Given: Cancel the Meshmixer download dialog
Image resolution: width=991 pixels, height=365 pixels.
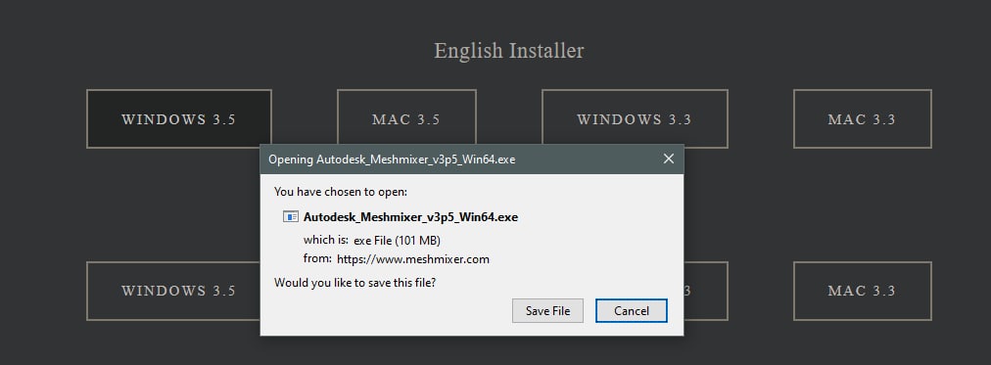Looking at the screenshot, I should point(632,311).
